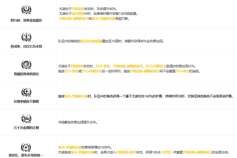Select the title 任雨季栖息于眼眸
Viewport: 237px width, 158px height.
tap(26, 101)
